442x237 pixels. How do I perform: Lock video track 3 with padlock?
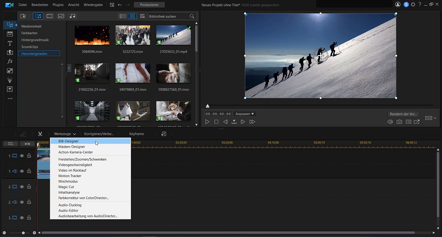coord(29,218)
